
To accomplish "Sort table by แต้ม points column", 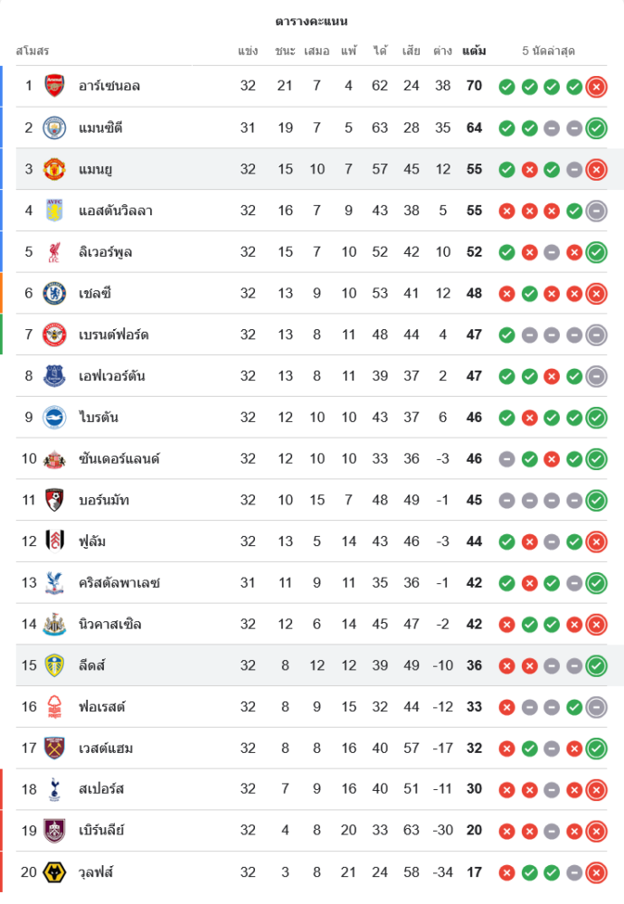I will point(474,51).
